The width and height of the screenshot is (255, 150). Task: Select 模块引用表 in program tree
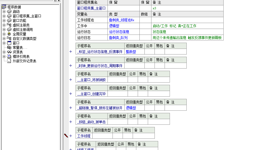tap(21, 56)
